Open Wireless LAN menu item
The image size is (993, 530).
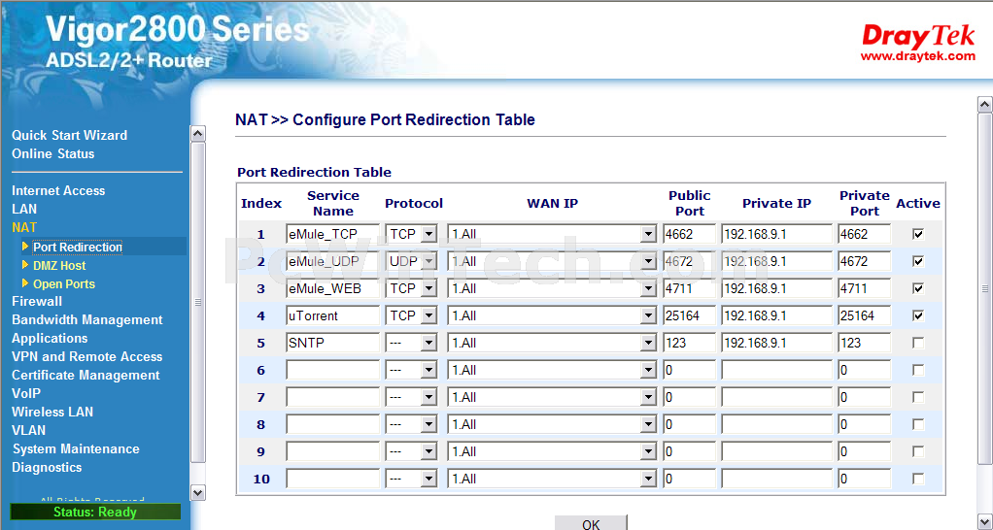pyautogui.click(x=51, y=412)
